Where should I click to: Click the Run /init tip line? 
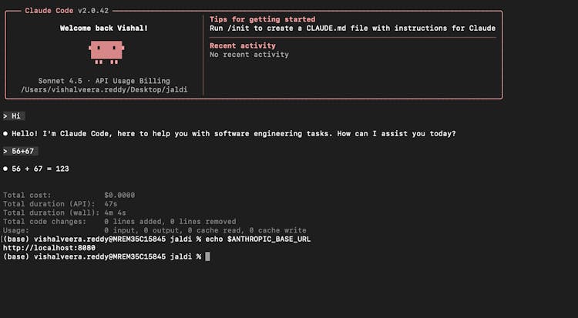point(352,28)
